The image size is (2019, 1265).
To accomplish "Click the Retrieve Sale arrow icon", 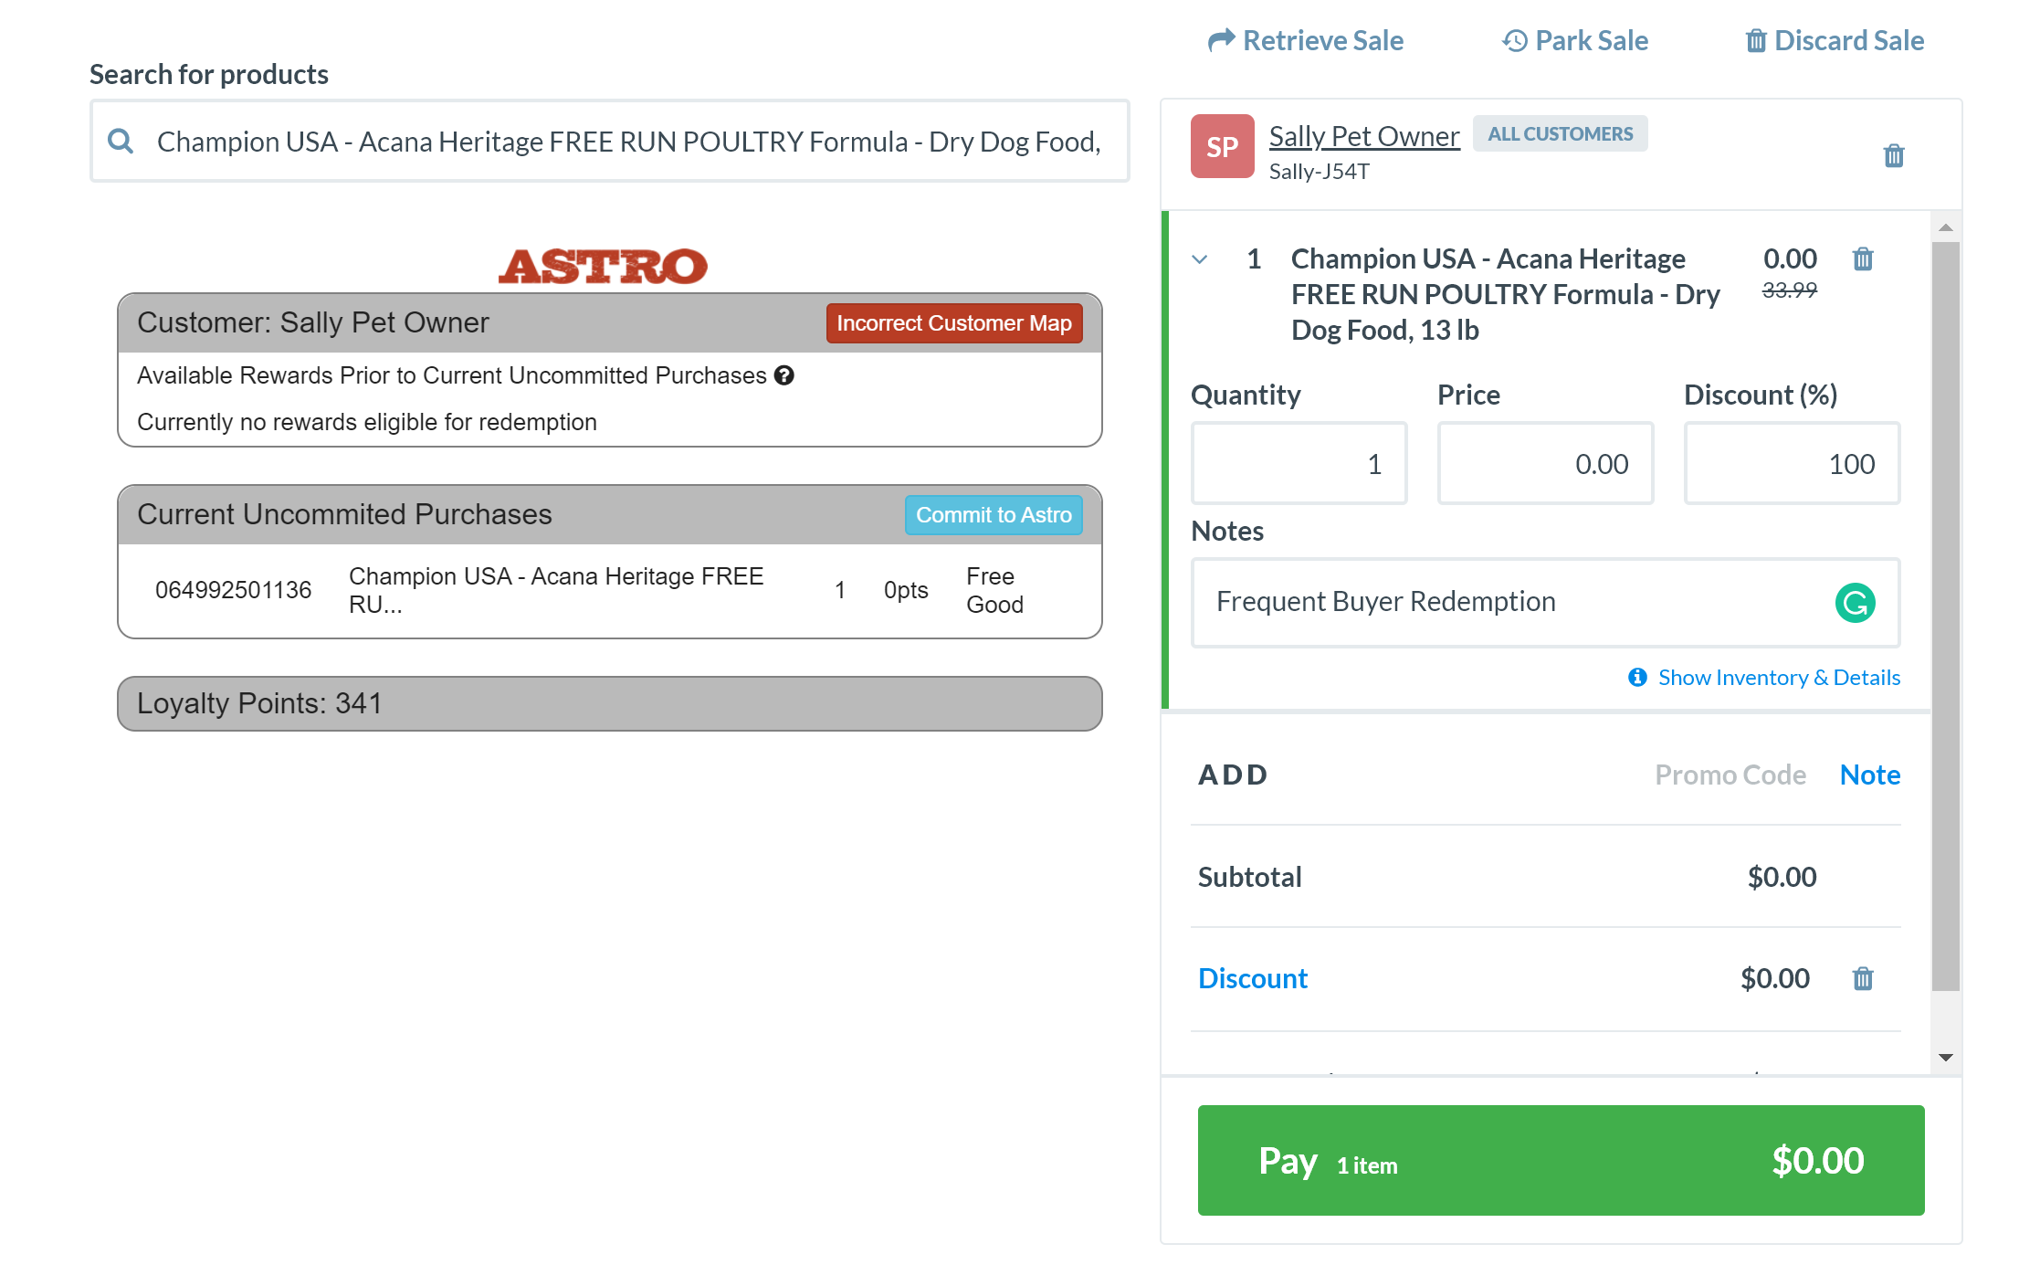I will pyautogui.click(x=1220, y=40).
